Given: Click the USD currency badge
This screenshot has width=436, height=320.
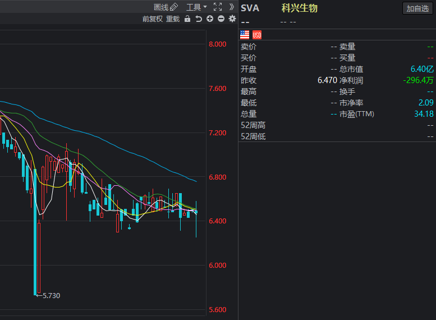Looking at the screenshot, I should 257,35.
